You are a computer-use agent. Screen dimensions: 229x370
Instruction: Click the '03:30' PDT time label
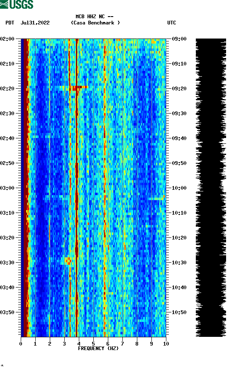coord(7,263)
